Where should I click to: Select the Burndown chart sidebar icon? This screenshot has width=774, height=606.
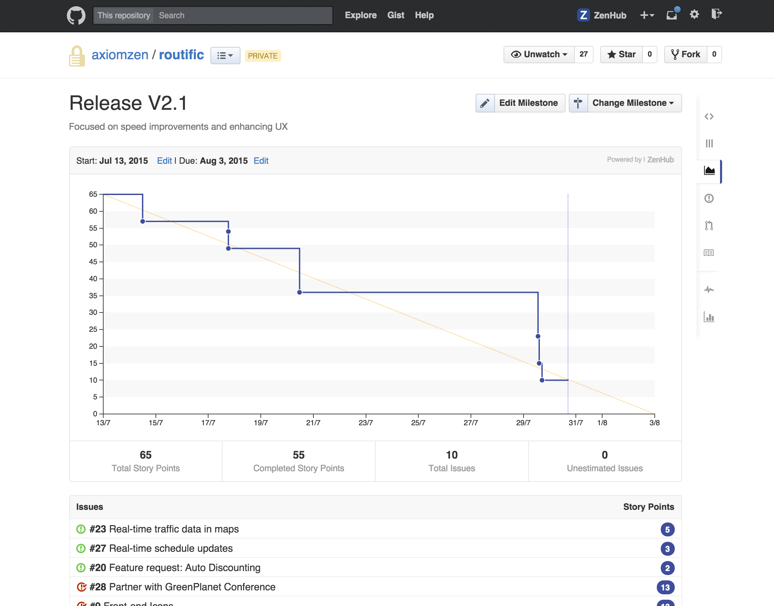[709, 171]
